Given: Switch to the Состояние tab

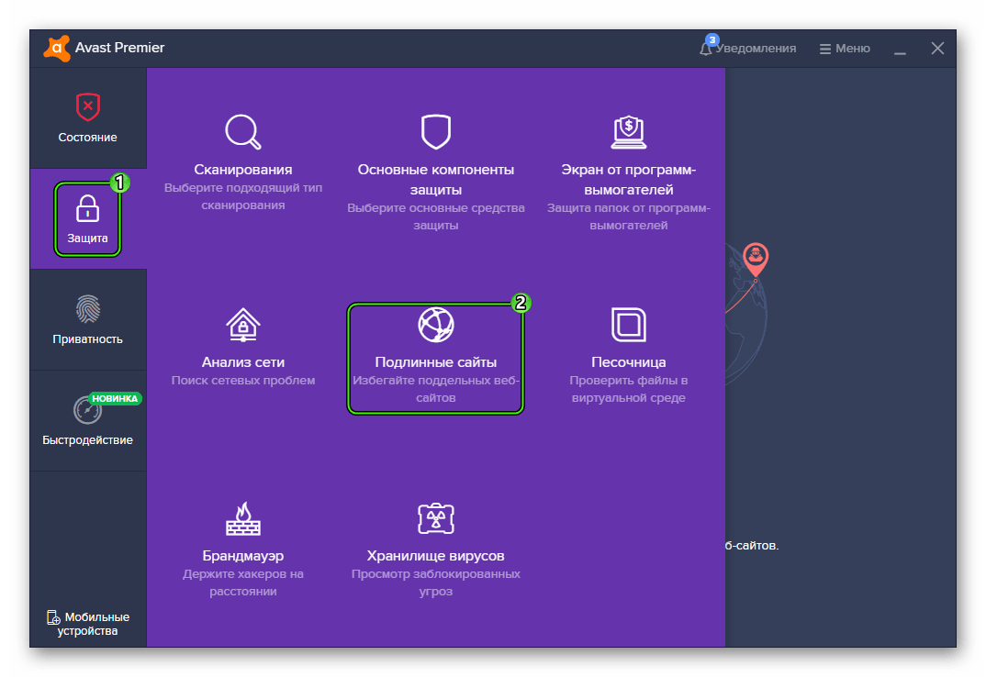Looking at the screenshot, I should click(88, 117).
